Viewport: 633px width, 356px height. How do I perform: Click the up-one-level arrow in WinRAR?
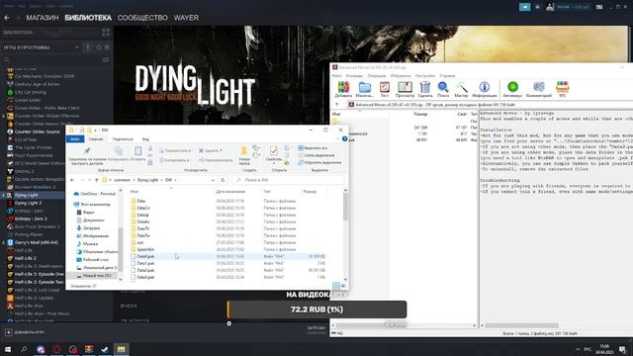click(336, 105)
